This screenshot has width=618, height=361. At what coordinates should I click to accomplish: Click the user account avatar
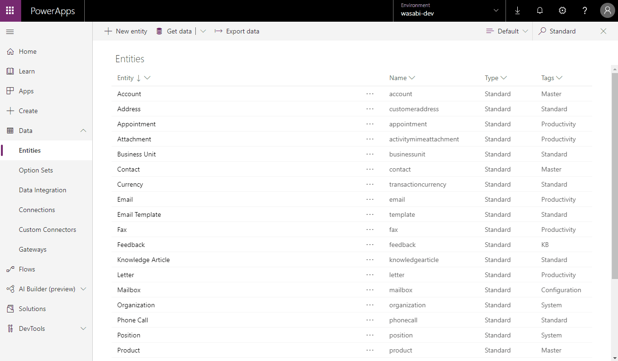(607, 10)
